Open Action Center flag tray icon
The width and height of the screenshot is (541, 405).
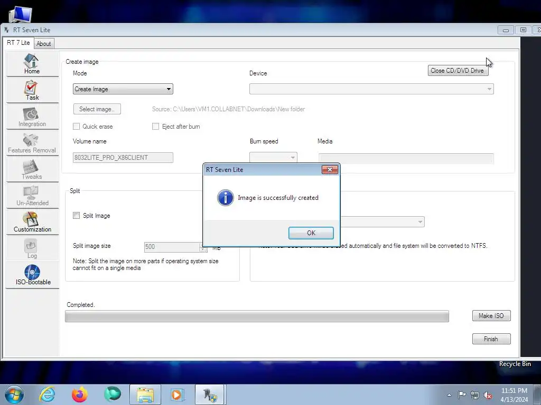(462, 395)
